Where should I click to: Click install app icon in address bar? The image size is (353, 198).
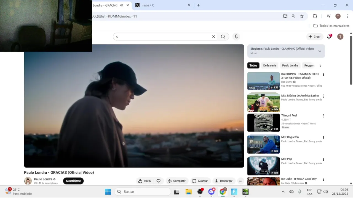pos(285,16)
